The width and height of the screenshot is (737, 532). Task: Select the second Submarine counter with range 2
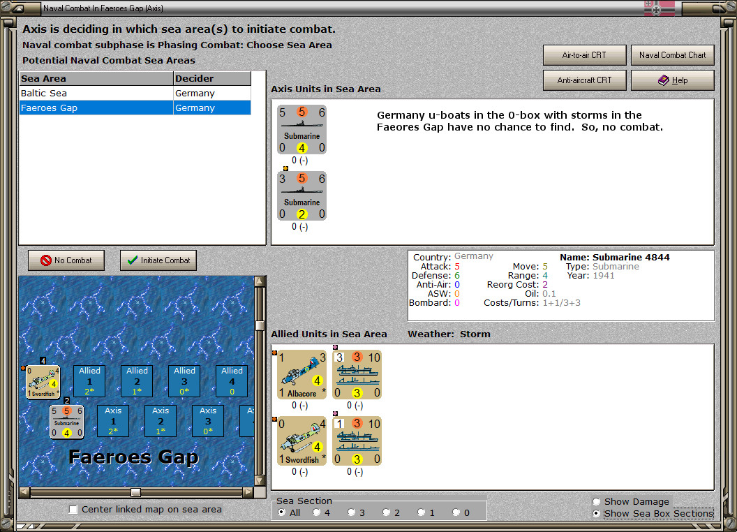[x=301, y=195]
